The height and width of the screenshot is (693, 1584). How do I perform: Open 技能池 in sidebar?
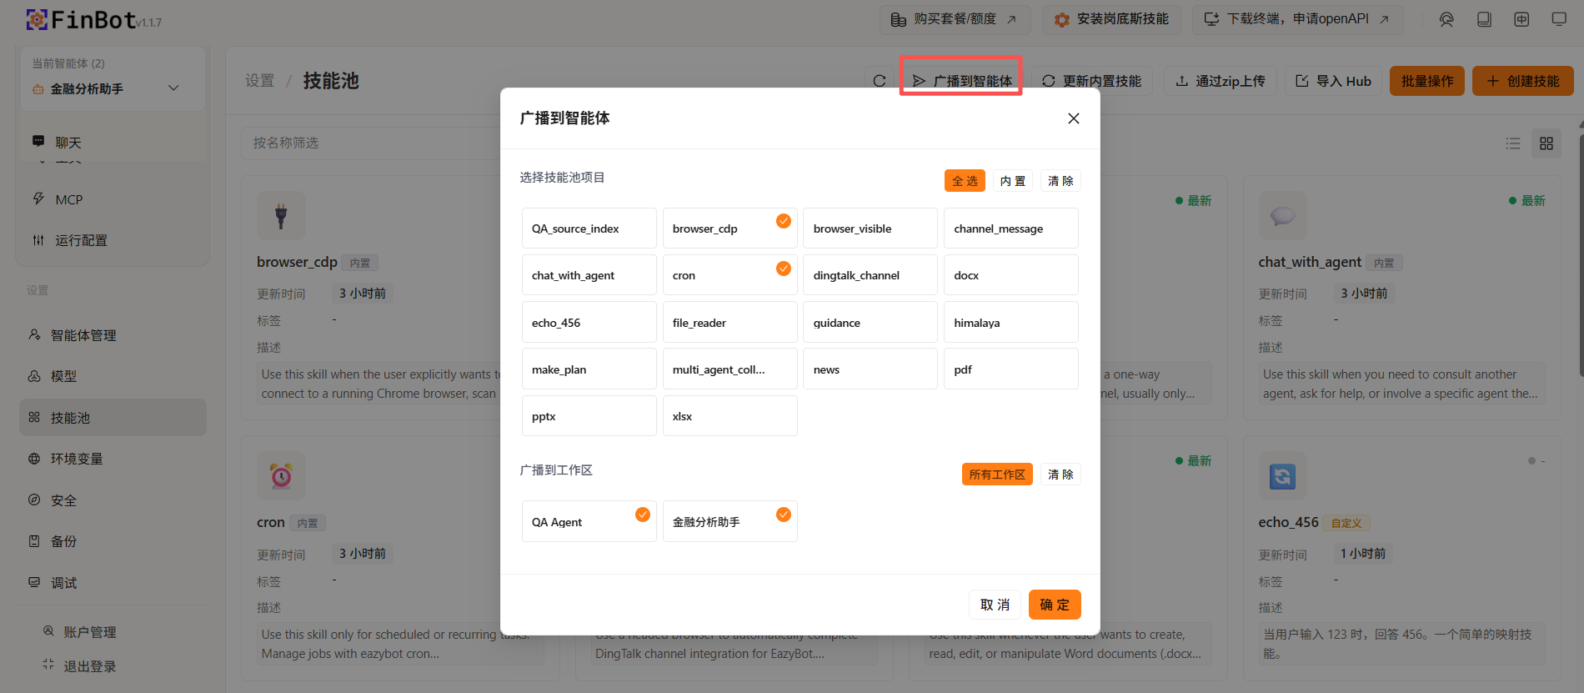coord(113,418)
